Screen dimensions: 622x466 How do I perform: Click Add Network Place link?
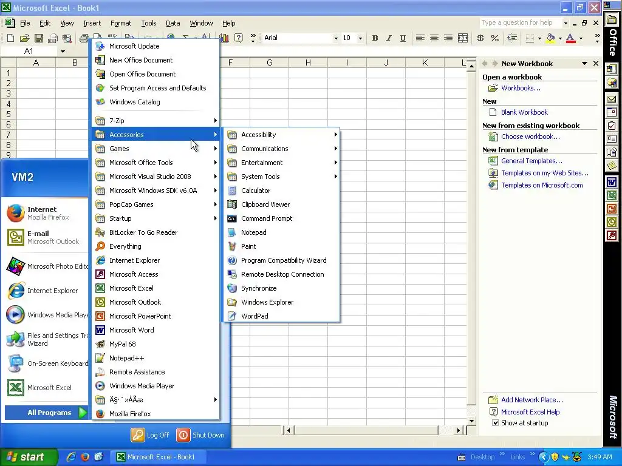point(531,400)
